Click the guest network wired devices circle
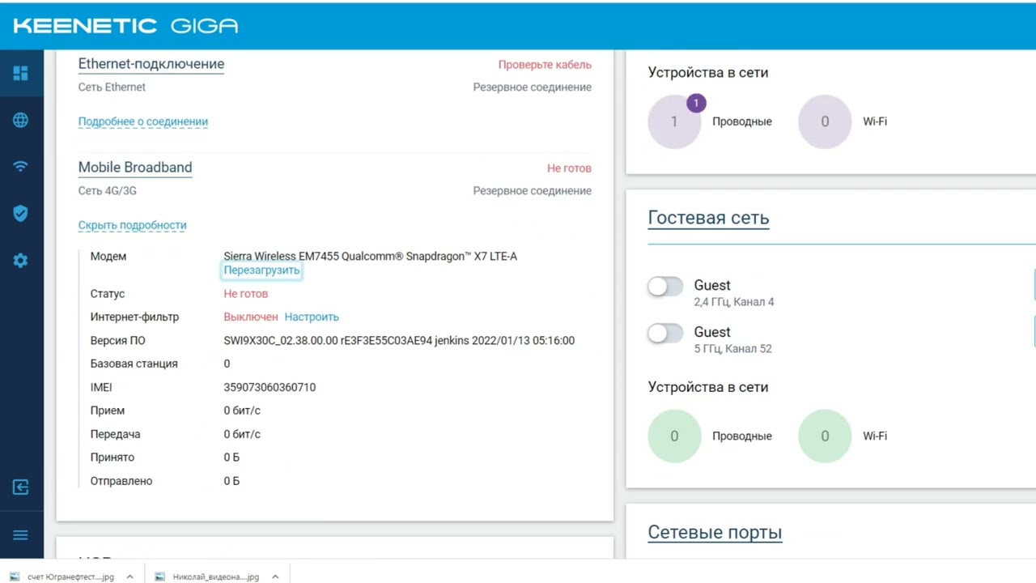Viewport: 1036px width, 583px height. pos(674,436)
